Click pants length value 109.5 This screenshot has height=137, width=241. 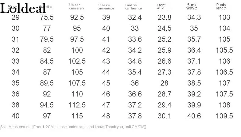pos(224,116)
